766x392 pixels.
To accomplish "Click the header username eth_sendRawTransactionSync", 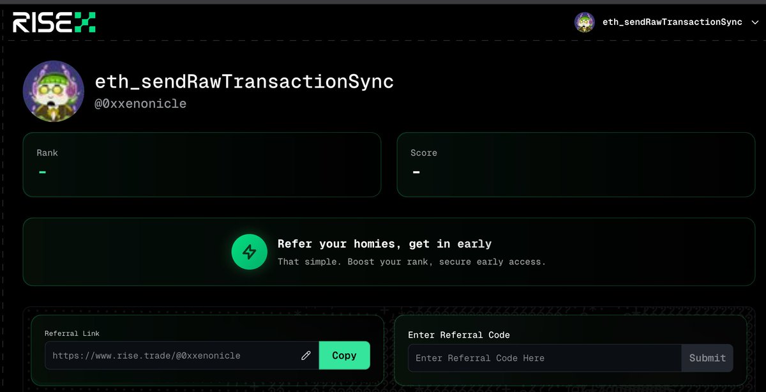I will (672, 22).
